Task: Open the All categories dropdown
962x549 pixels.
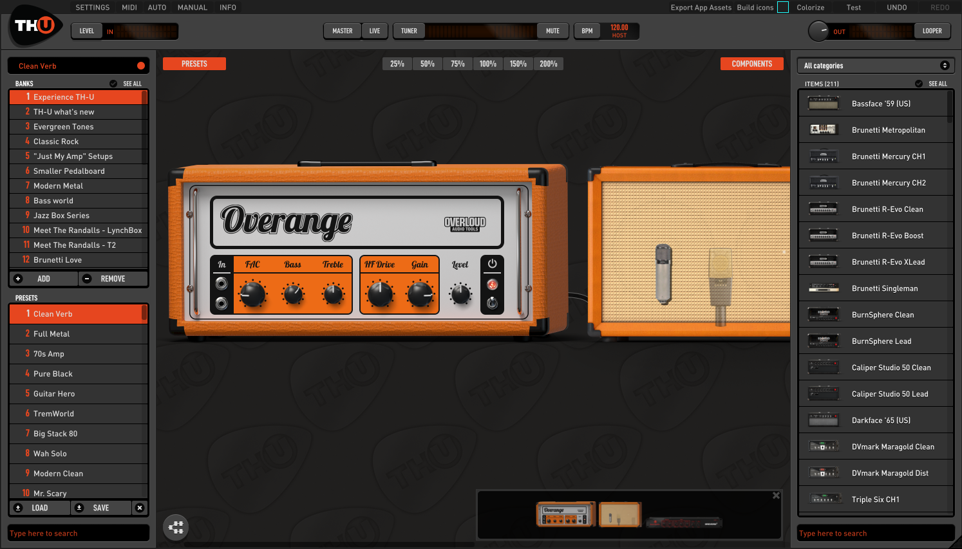Action: (x=876, y=65)
